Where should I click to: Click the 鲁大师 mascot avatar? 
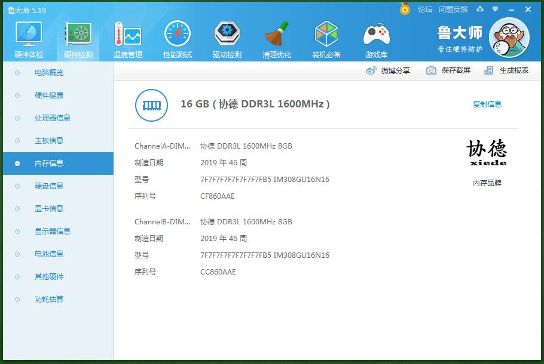509,37
